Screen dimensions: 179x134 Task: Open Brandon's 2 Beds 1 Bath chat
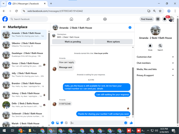click(x=24, y=85)
